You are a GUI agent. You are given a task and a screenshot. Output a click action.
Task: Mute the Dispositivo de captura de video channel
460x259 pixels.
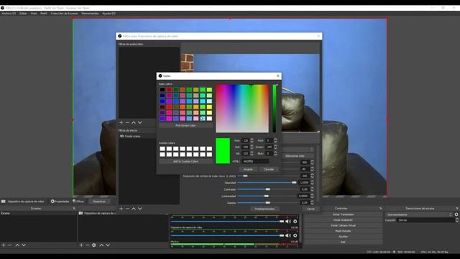(x=288, y=235)
